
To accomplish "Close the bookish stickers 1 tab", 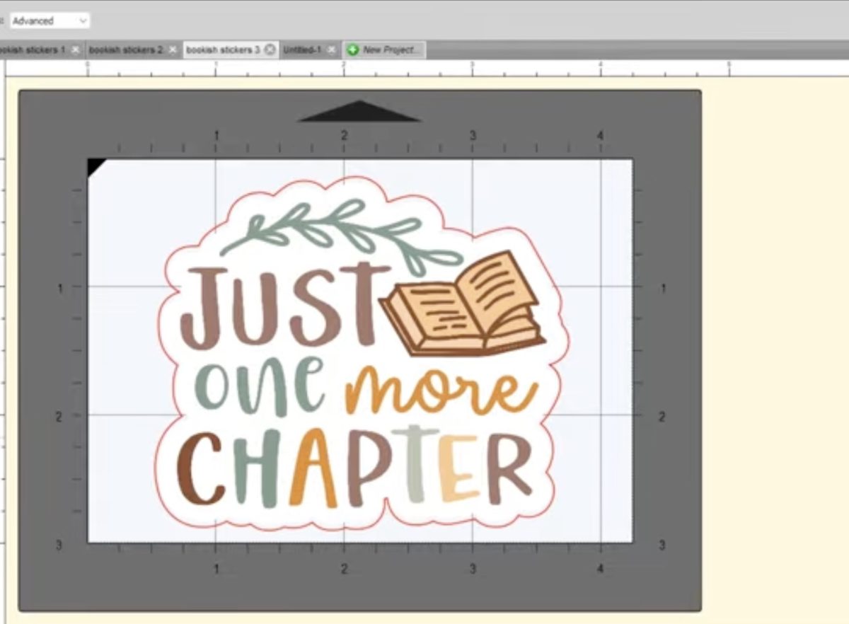I will [76, 50].
